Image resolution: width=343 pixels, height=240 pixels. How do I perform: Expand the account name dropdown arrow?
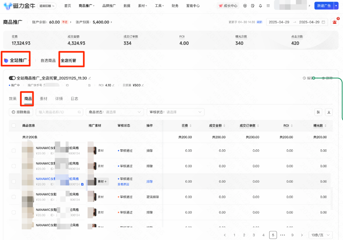309,6
